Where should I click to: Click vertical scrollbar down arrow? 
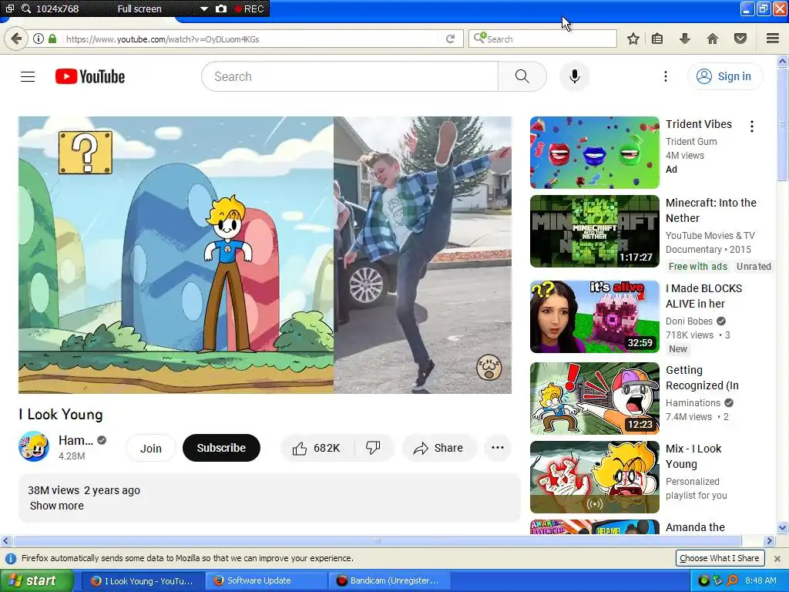(x=783, y=527)
